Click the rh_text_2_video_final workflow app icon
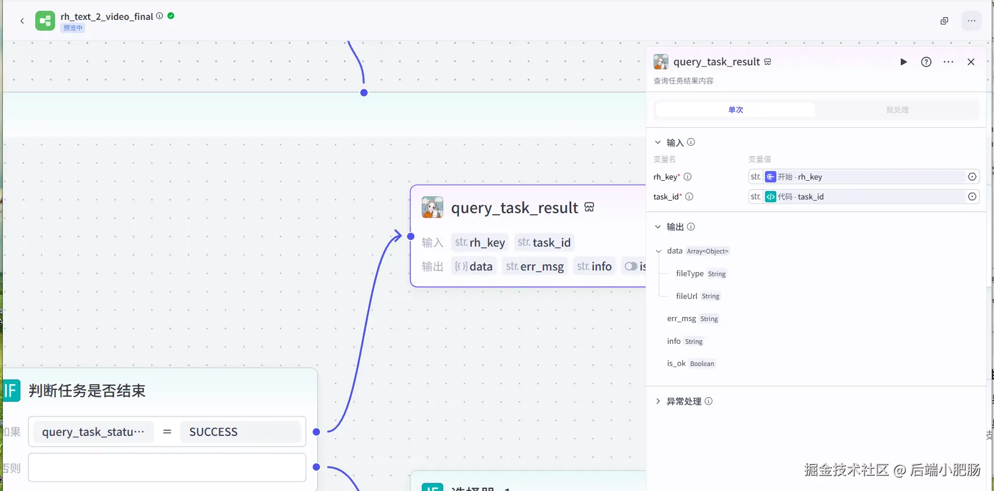The height and width of the screenshot is (491, 994). click(x=45, y=21)
